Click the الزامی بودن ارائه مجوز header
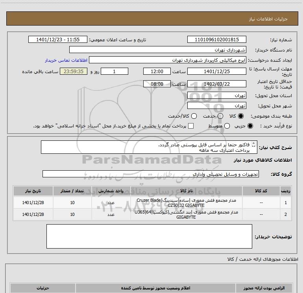The width and height of the screenshot is (303, 293). point(264,288)
